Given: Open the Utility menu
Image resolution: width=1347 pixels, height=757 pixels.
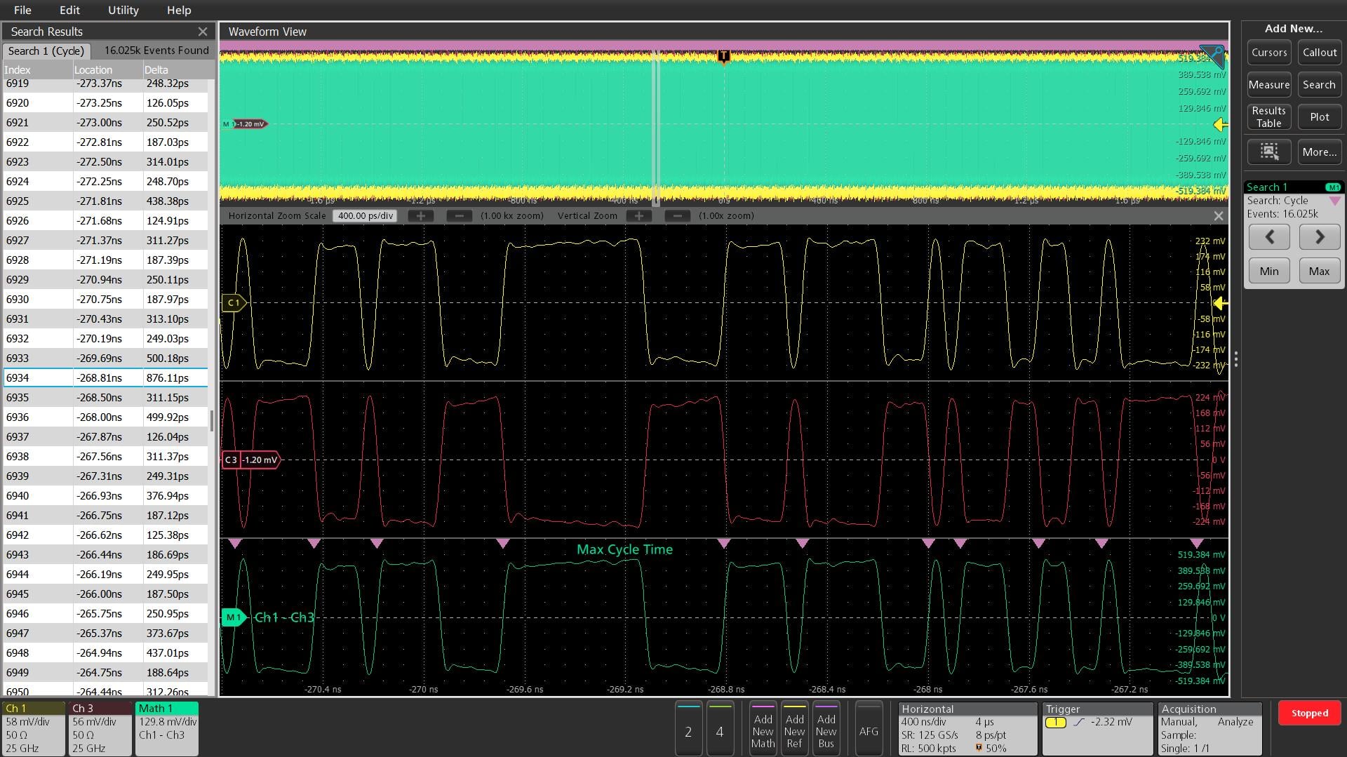Looking at the screenshot, I should (x=123, y=10).
